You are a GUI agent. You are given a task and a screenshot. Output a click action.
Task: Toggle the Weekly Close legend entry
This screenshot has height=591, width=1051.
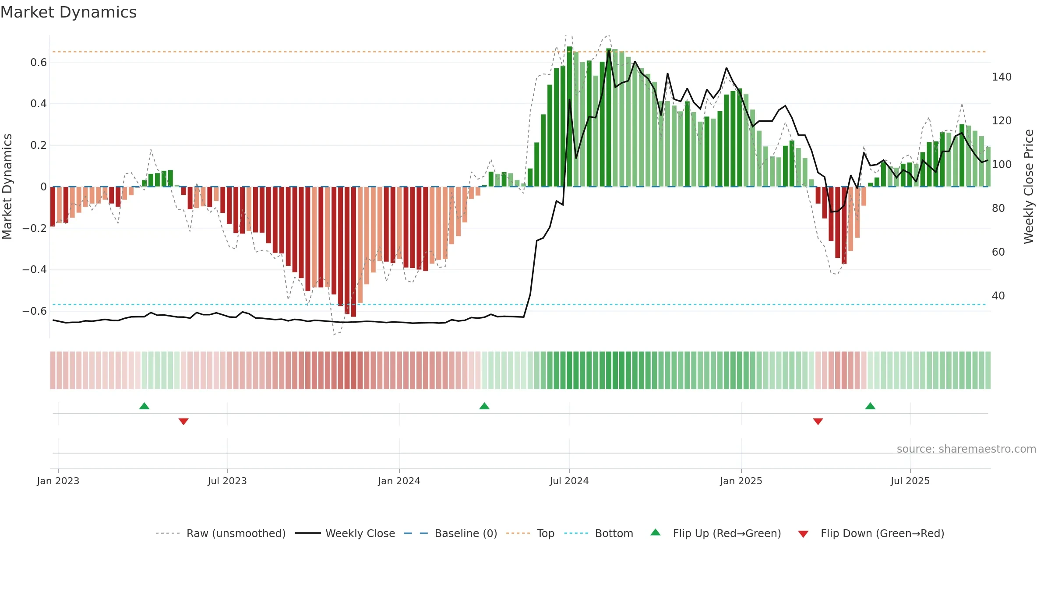point(345,533)
